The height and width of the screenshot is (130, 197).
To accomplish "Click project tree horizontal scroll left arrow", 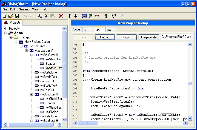I will click(x=5, y=125).
